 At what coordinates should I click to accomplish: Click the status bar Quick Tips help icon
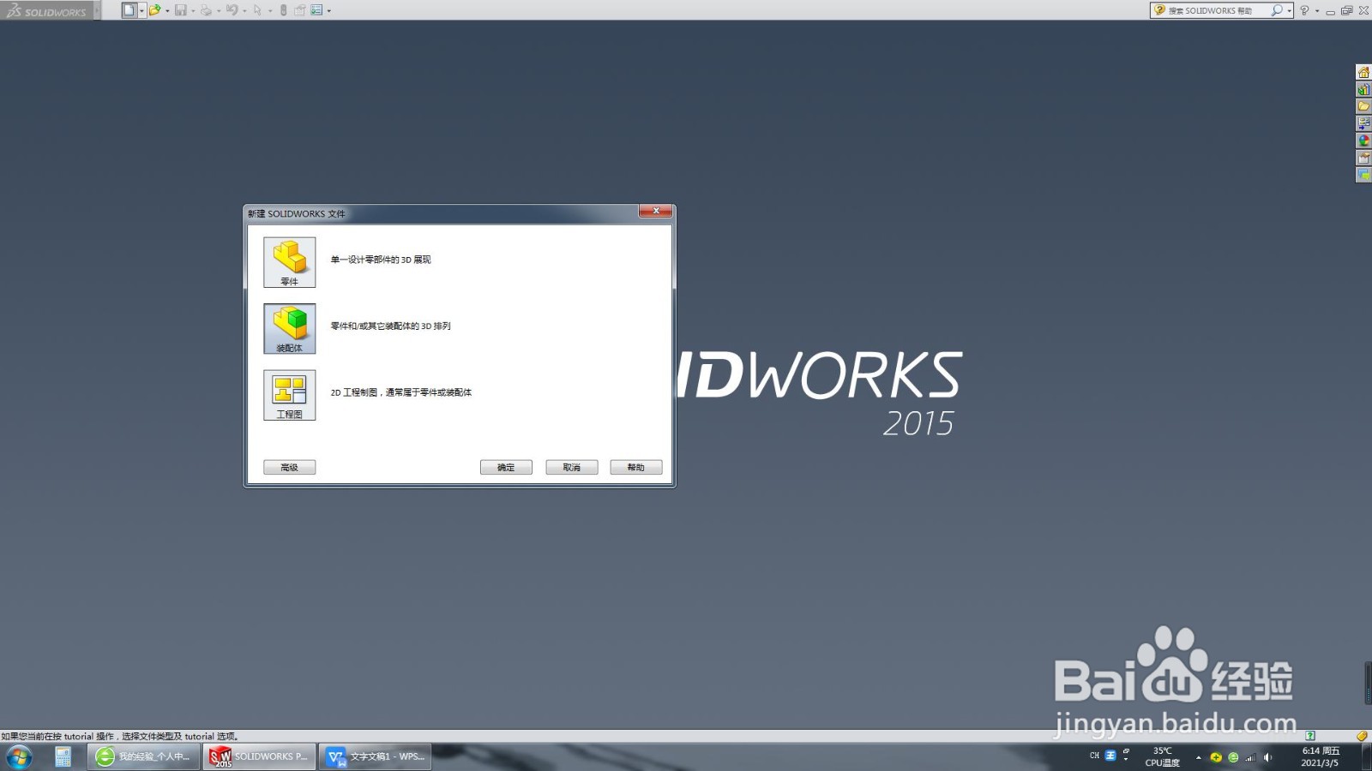[x=1310, y=736]
